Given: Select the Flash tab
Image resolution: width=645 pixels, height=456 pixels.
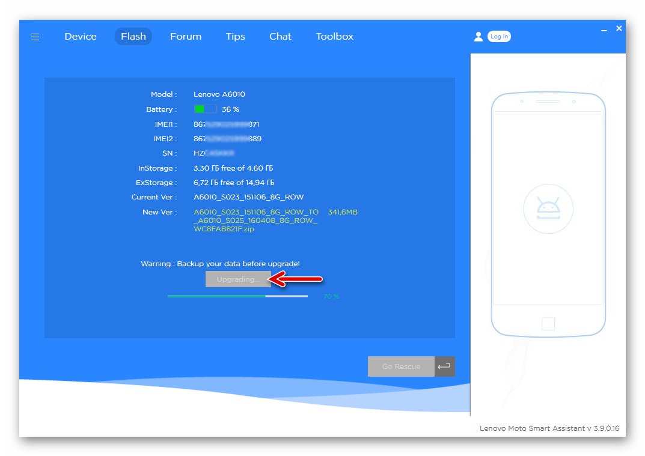Looking at the screenshot, I should coord(133,37).
